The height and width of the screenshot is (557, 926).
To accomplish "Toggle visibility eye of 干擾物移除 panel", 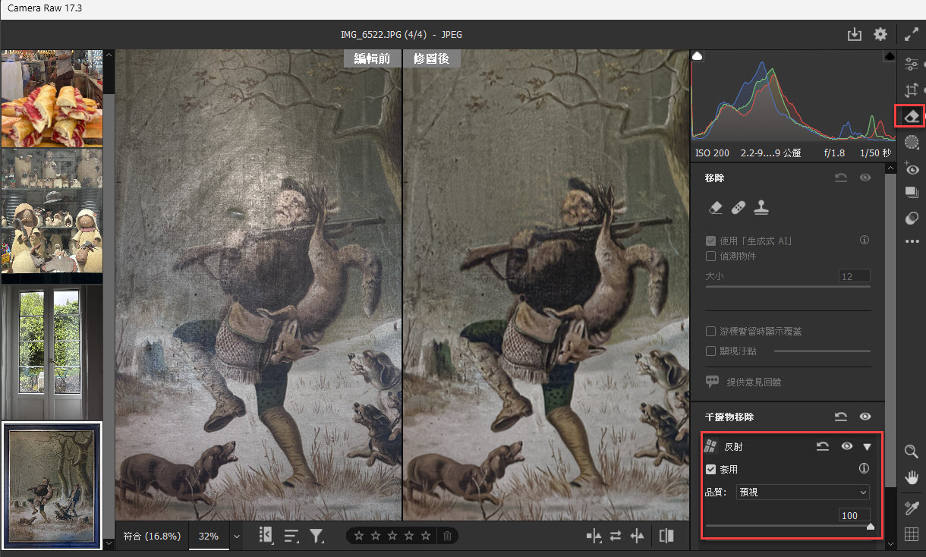I will pyautogui.click(x=865, y=417).
